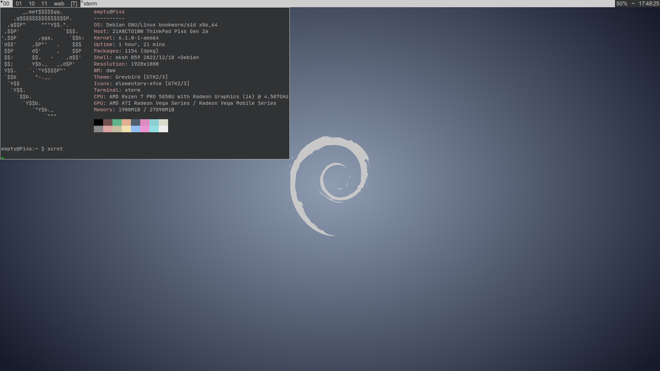This screenshot has height=371, width=660.
Task: Click the Host: ThinkPad P14s Gen 2a line
Action: [x=151, y=31]
